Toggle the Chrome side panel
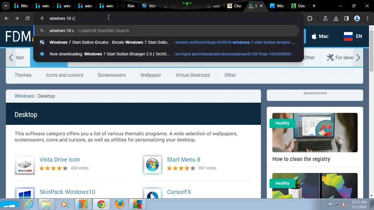 pyautogui.click(x=347, y=18)
